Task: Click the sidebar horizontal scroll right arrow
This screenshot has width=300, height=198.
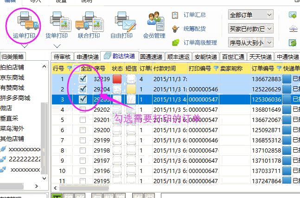Action: click(37, 186)
